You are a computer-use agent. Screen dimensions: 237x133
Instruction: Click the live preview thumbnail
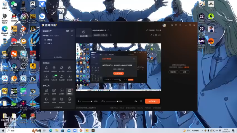pos(118,67)
